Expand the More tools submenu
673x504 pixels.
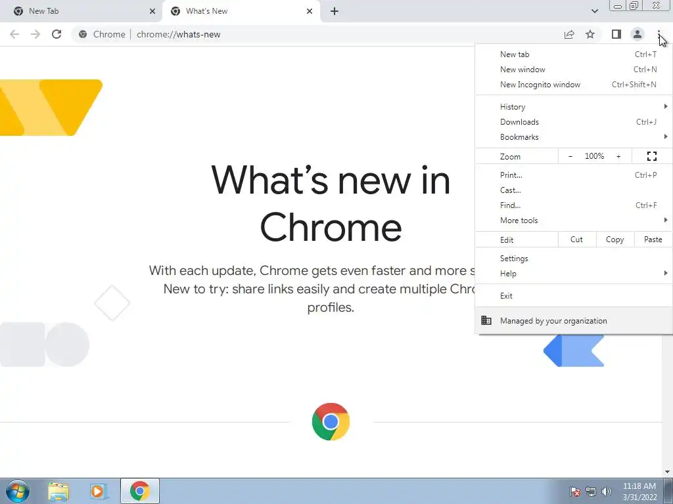tap(574, 220)
